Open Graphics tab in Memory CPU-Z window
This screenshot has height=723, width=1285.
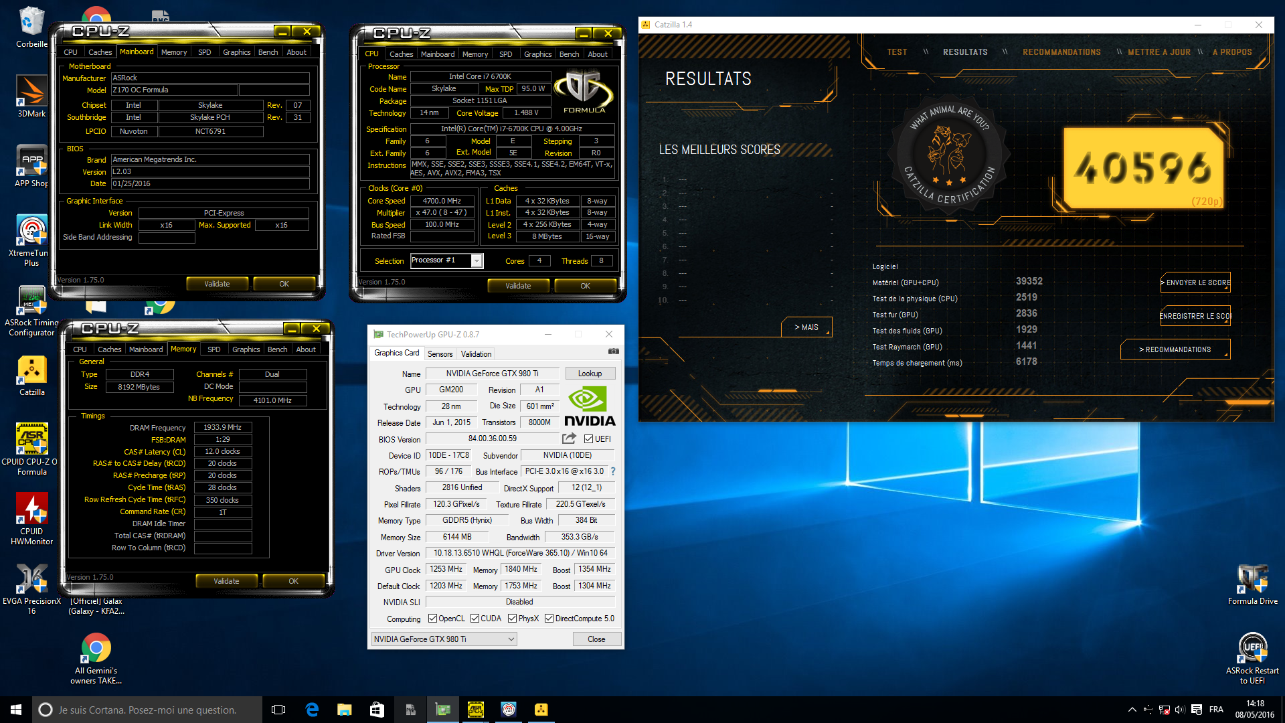click(x=246, y=349)
